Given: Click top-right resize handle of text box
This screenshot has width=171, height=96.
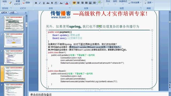Looking at the screenshot, I should click(x=152, y=30).
